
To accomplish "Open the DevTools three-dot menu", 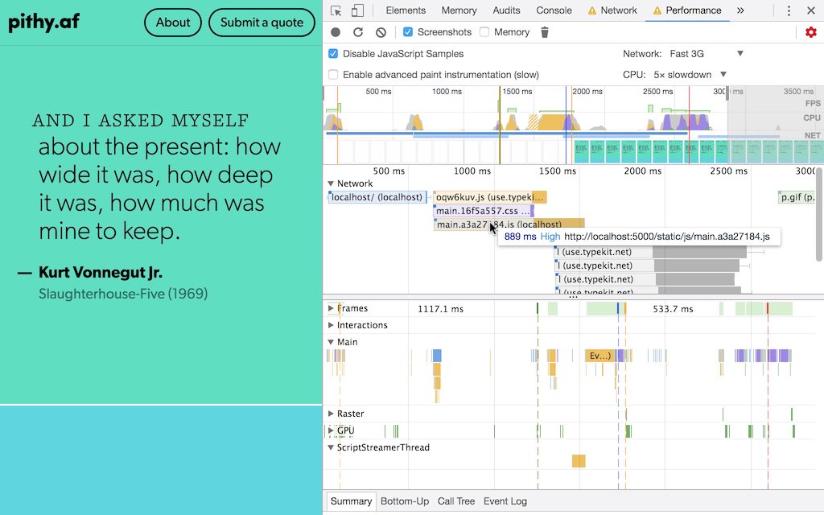I will (789, 10).
